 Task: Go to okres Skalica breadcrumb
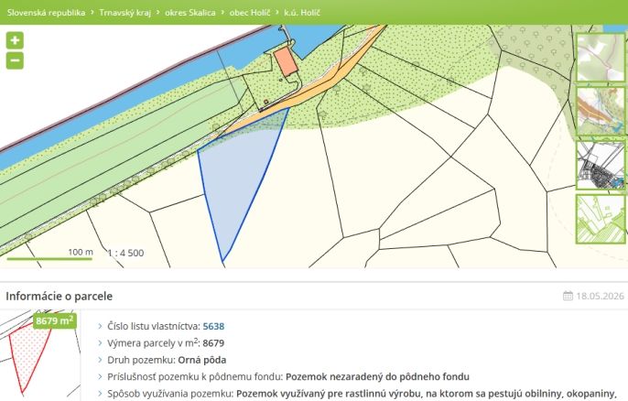[x=189, y=13]
